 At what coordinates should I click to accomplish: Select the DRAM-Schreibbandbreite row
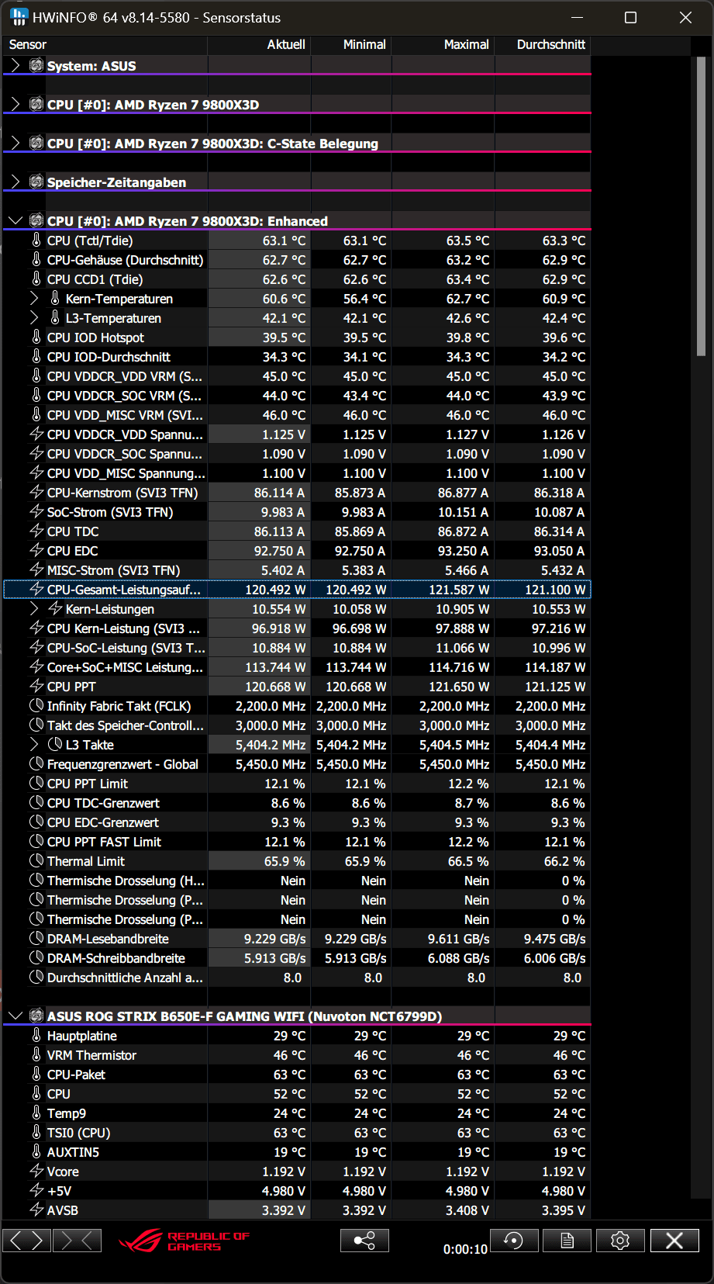click(297, 958)
